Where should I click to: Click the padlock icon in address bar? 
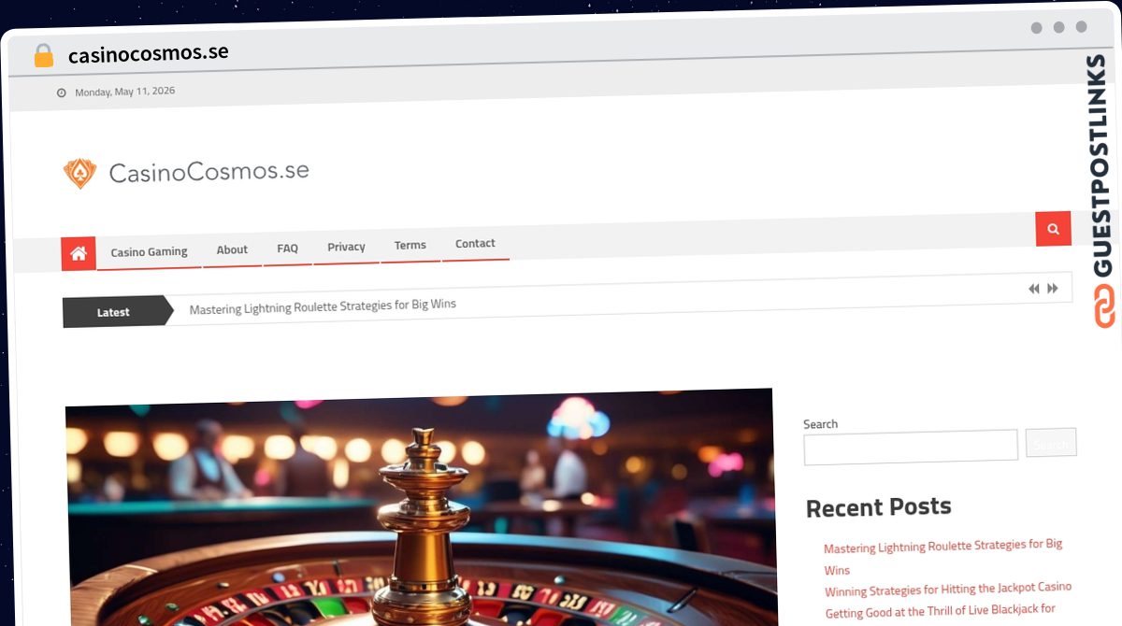(43, 56)
